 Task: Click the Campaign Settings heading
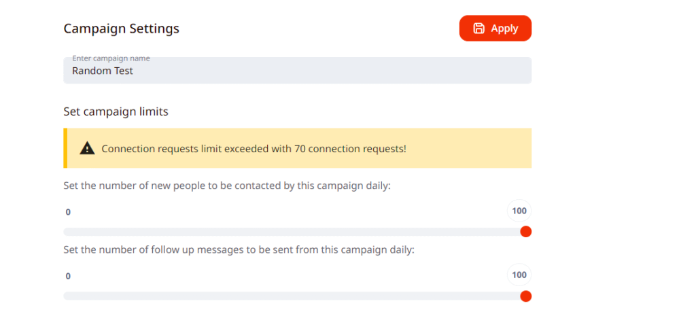121,29
